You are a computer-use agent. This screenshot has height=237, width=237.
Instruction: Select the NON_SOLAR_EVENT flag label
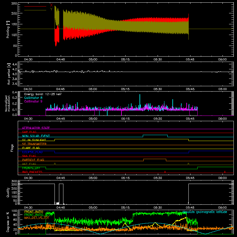36,136
